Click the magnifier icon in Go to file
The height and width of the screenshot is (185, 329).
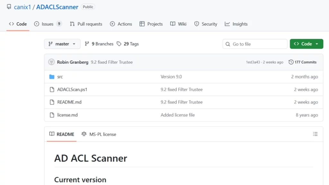coord(228,44)
